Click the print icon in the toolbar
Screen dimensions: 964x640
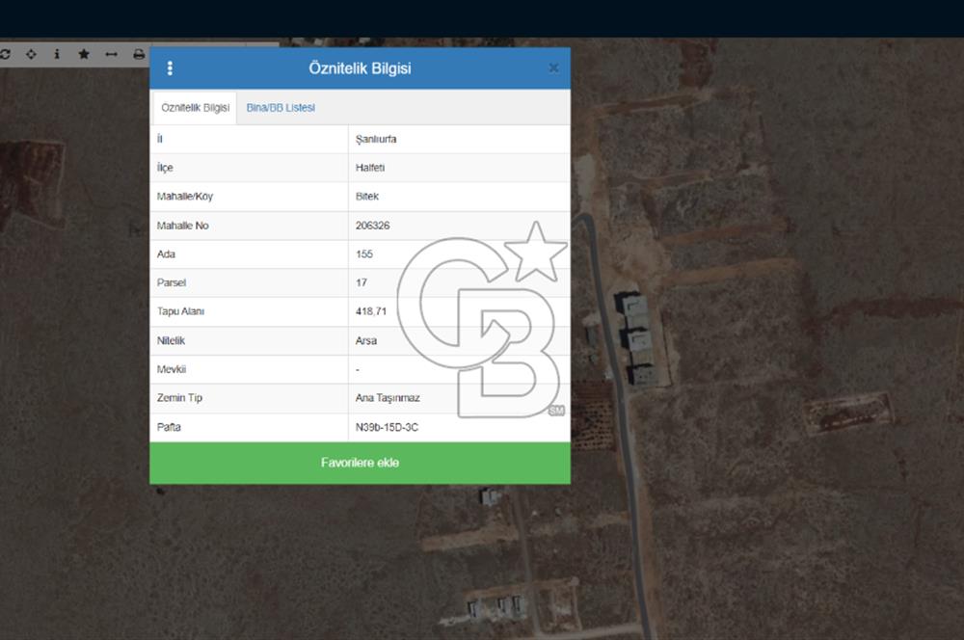(x=139, y=54)
